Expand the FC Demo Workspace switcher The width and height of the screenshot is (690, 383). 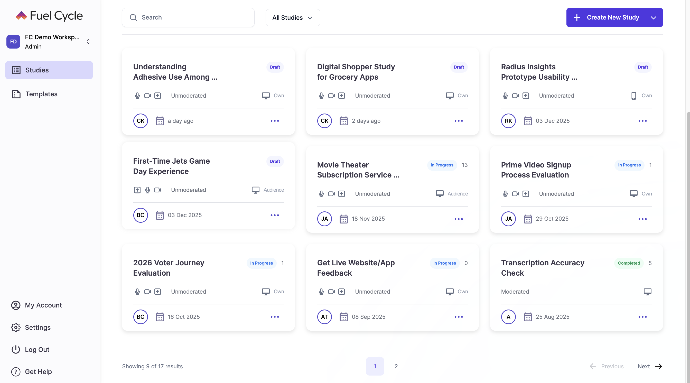point(88,42)
